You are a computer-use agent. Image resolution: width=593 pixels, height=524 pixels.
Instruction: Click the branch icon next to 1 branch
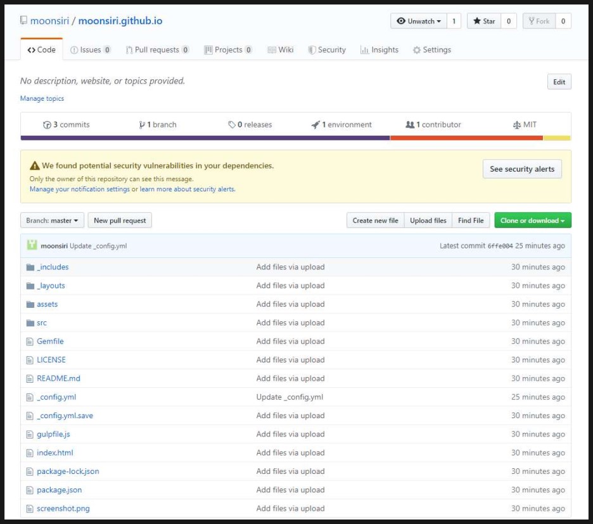[142, 125]
